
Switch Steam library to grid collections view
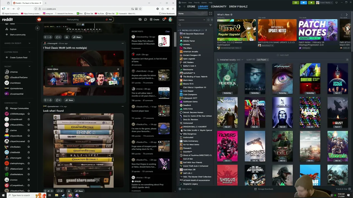[210, 13]
